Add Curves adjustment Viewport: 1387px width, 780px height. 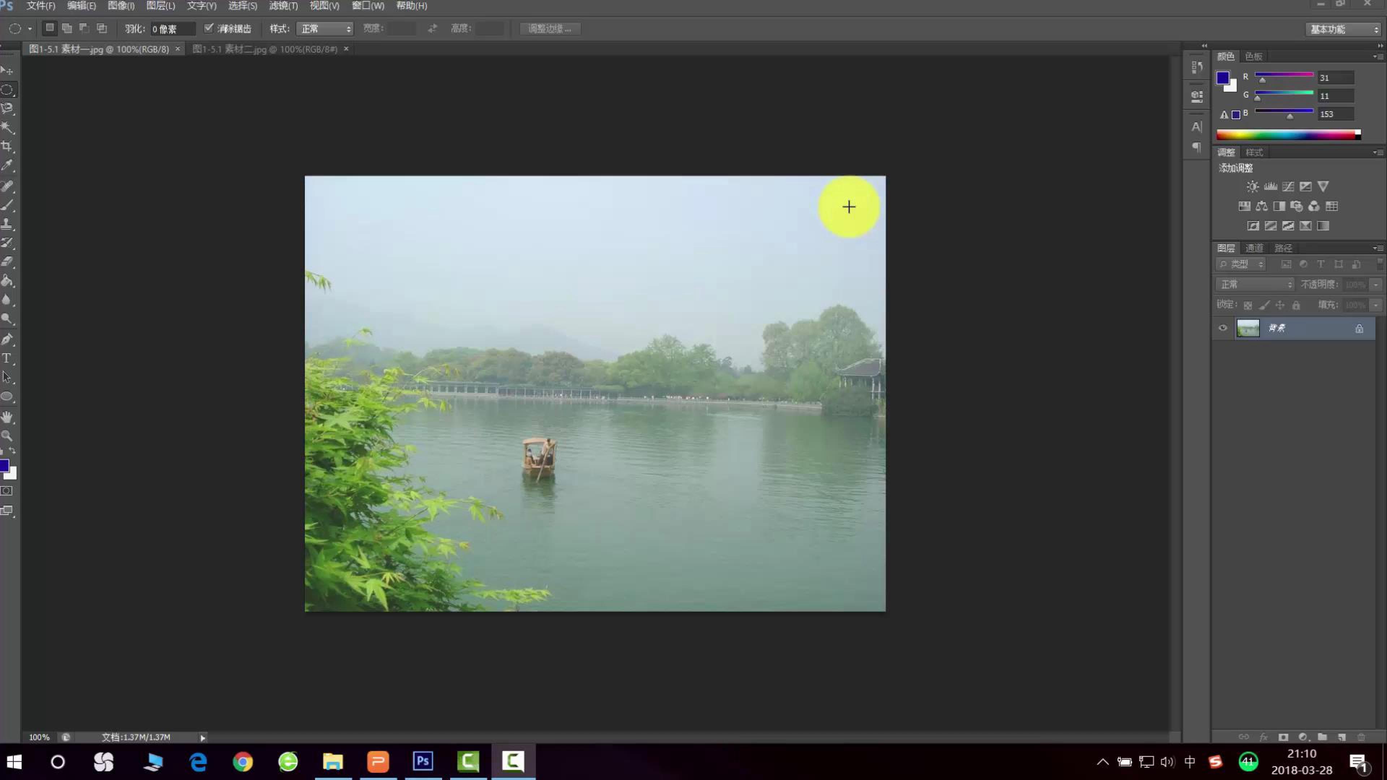coord(1288,186)
